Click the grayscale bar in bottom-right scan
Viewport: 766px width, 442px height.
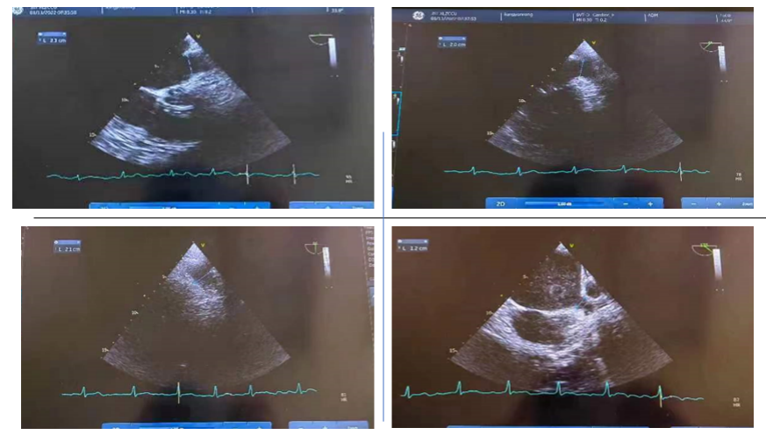pyautogui.click(x=719, y=263)
